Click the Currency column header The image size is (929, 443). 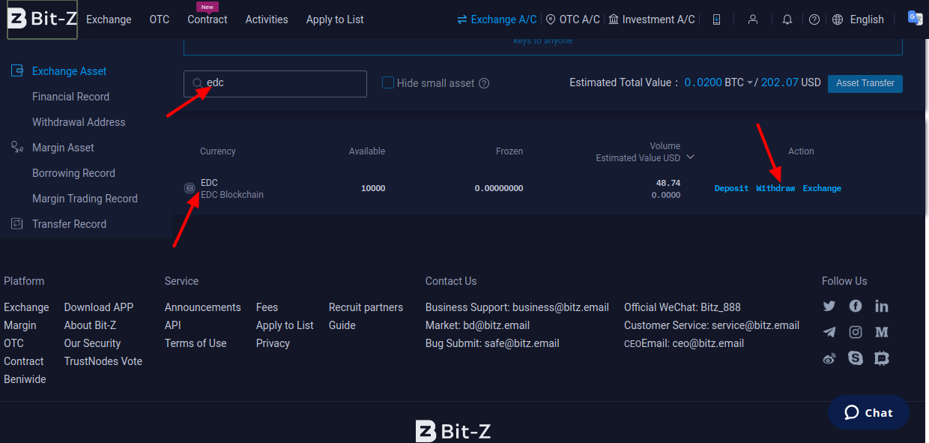tap(218, 151)
